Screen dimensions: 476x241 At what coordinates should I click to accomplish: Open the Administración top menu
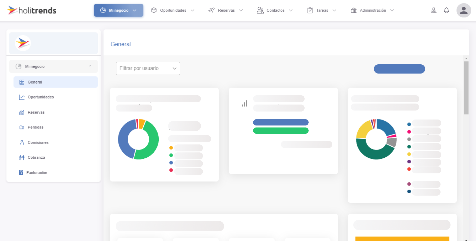coord(372,10)
